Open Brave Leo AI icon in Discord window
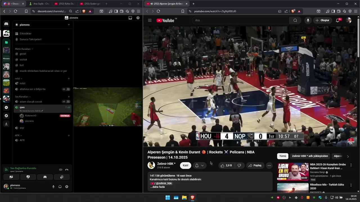This screenshot has width=360, height=202. coord(127,11)
